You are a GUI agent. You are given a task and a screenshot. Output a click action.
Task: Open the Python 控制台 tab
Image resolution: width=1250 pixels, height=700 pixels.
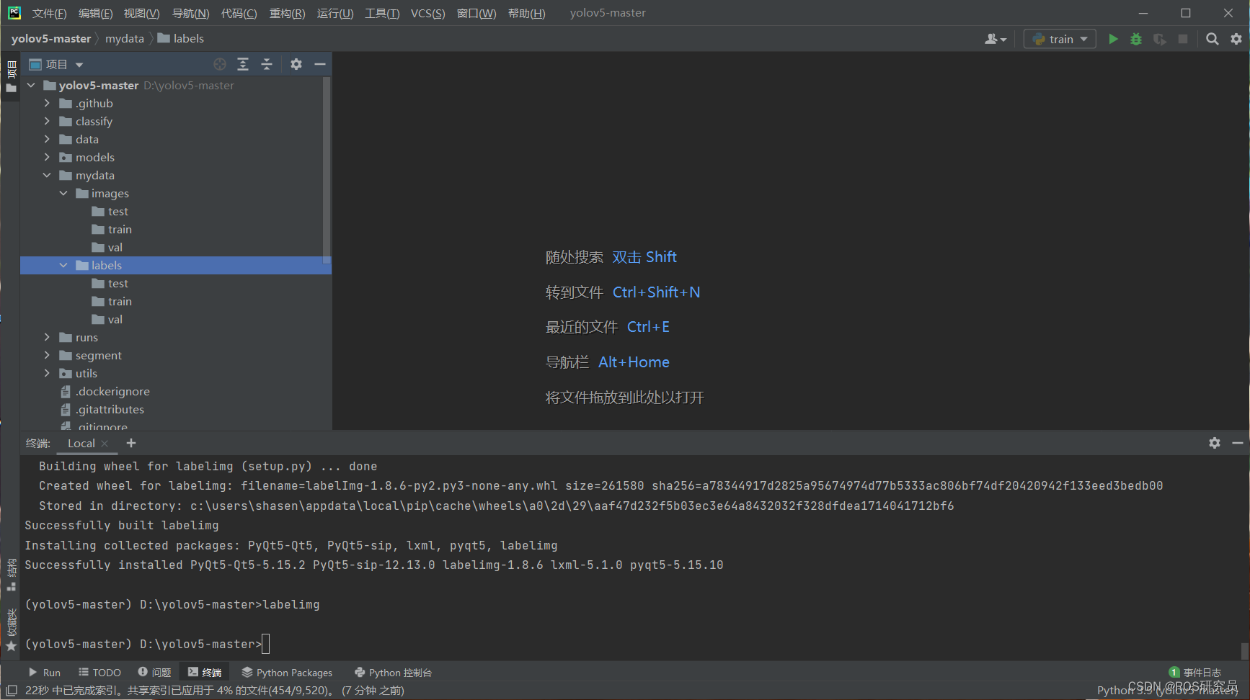(393, 672)
